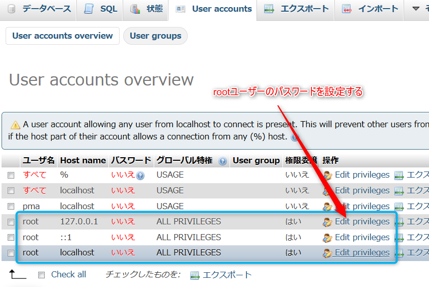Screen dimensions: 429x287
Task: Tick the checkbox for pma localhost row
Action: pos(11,206)
